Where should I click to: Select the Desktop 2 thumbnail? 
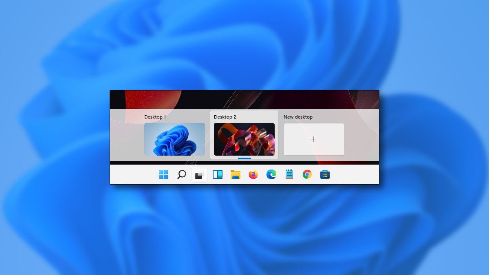244,139
